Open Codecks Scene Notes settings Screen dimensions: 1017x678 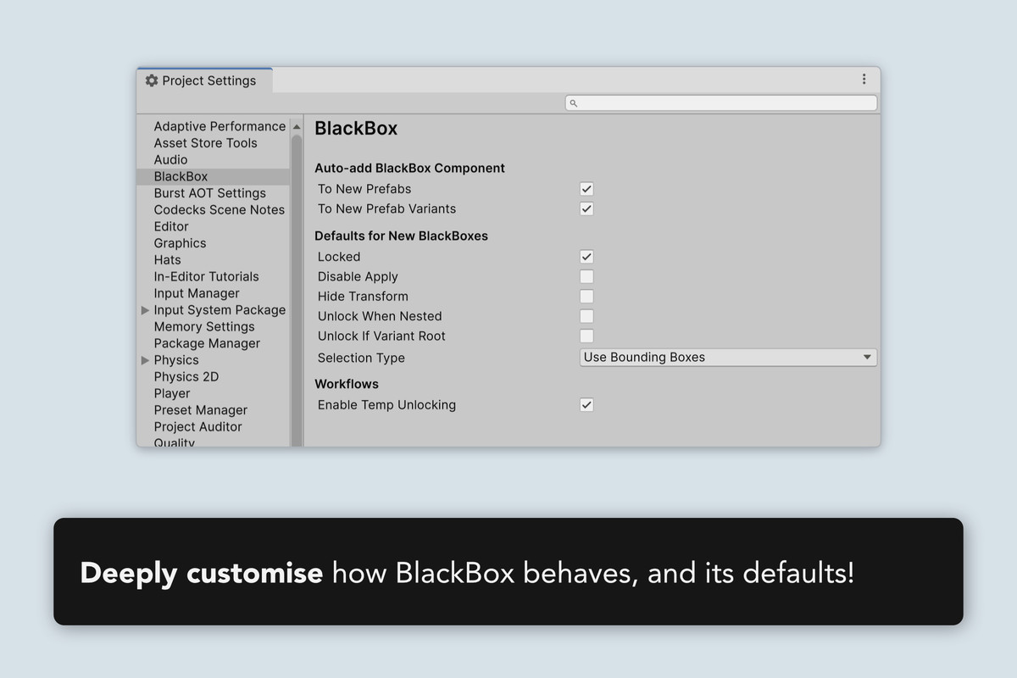(x=219, y=210)
